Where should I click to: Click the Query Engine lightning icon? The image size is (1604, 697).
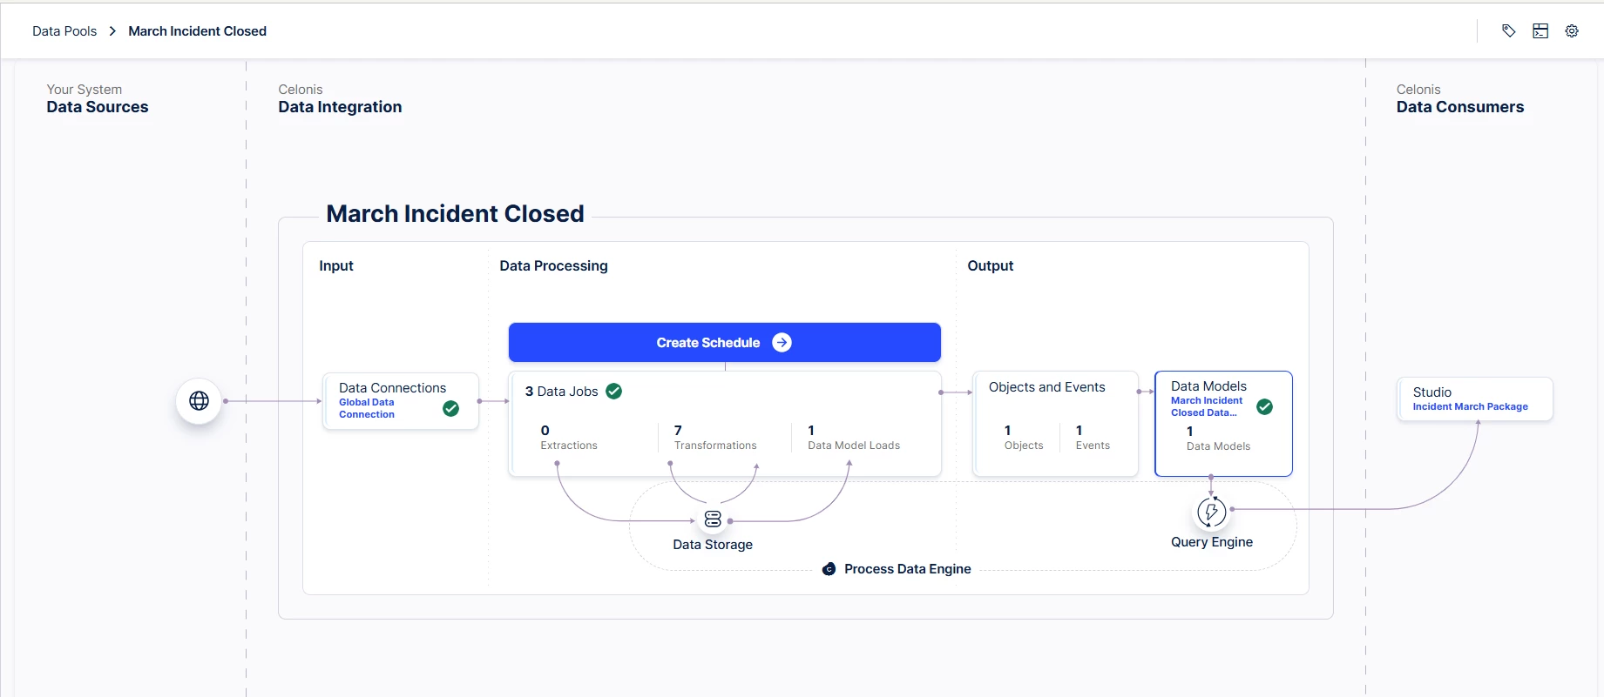coord(1211,512)
